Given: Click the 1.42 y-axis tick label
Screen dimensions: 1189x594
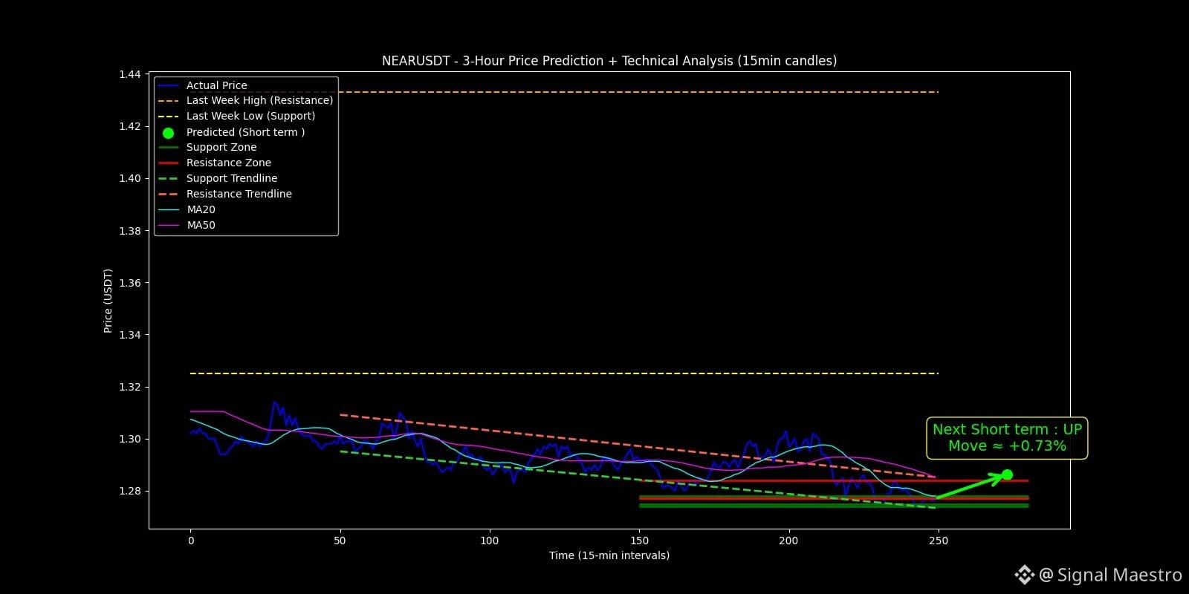Looking at the screenshot, I should click(x=129, y=126).
